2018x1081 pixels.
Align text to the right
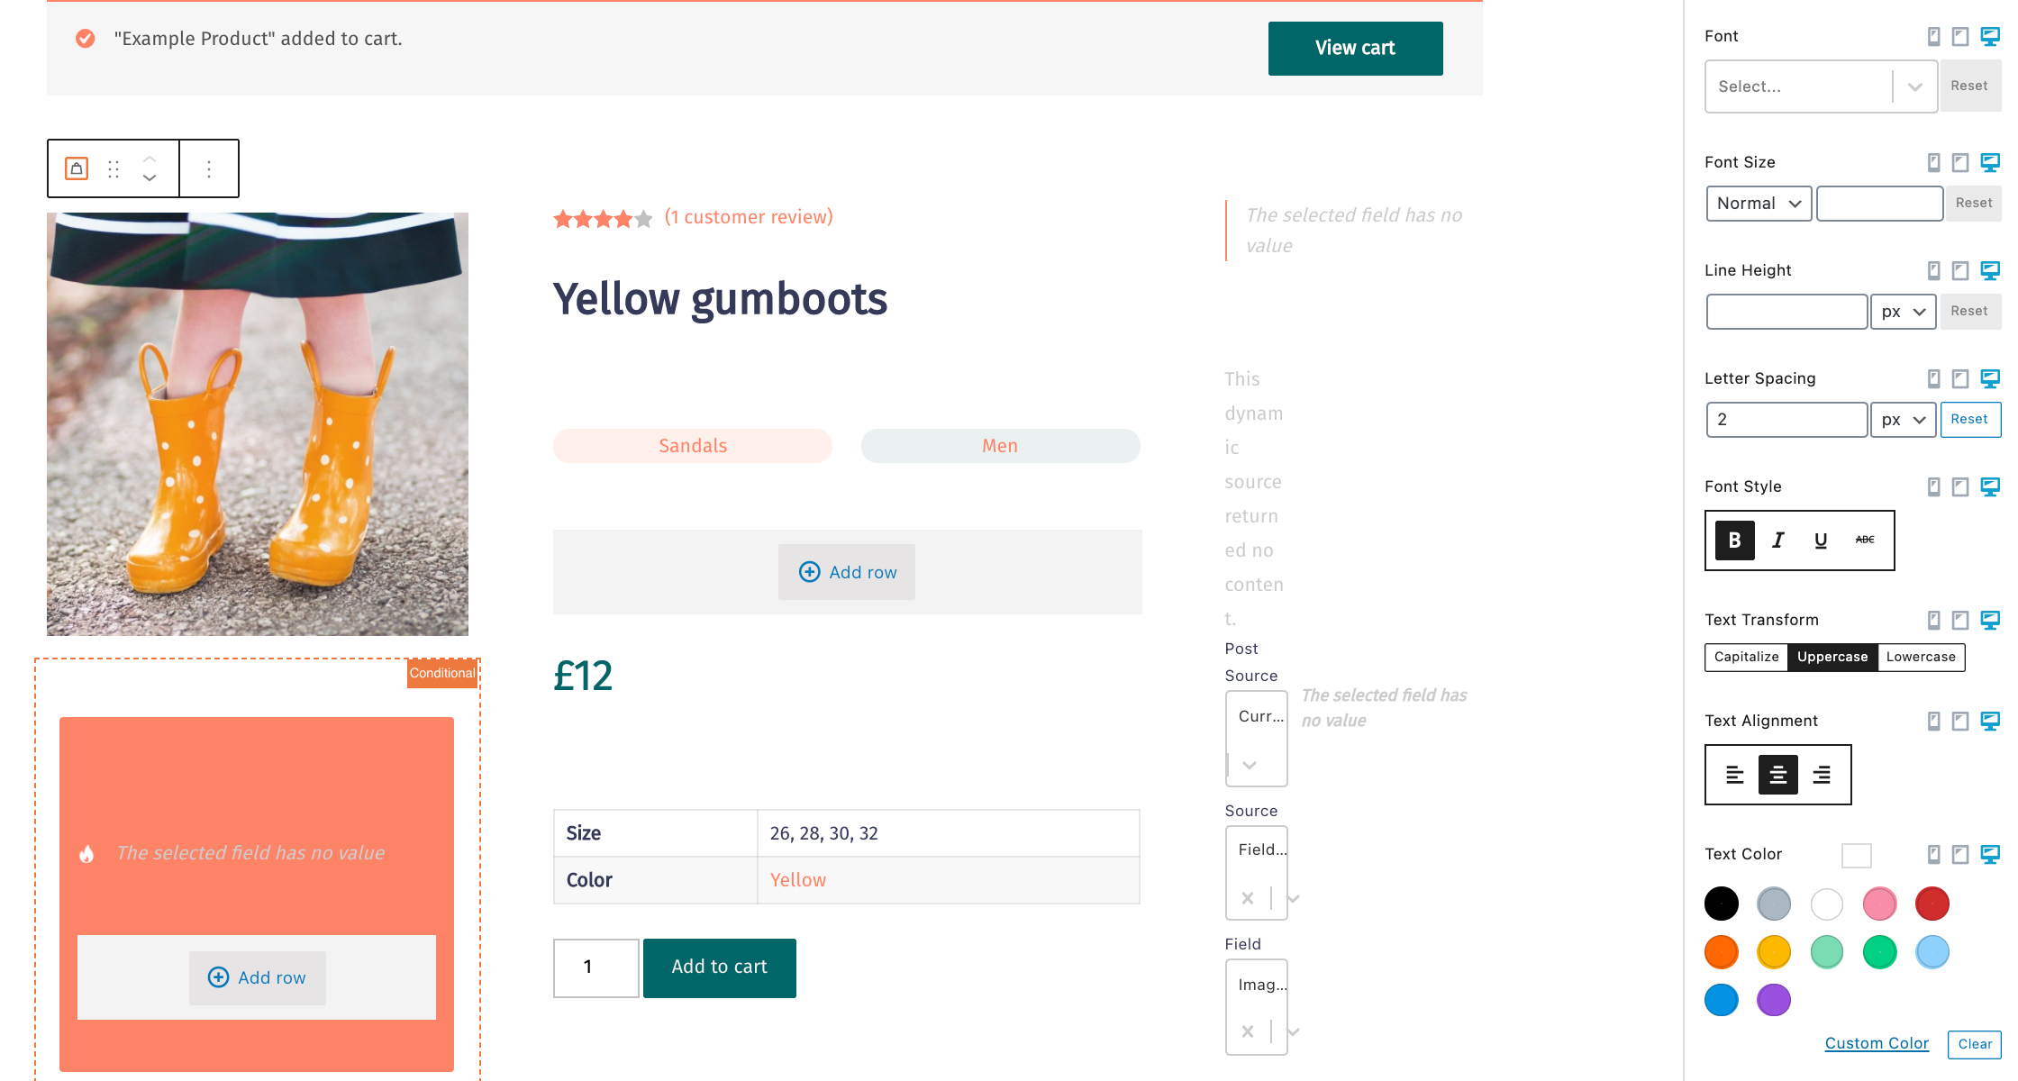[1822, 775]
